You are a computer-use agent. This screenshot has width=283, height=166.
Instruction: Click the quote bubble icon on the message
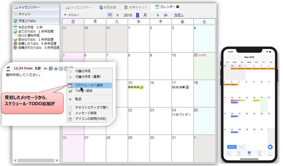[51, 68]
